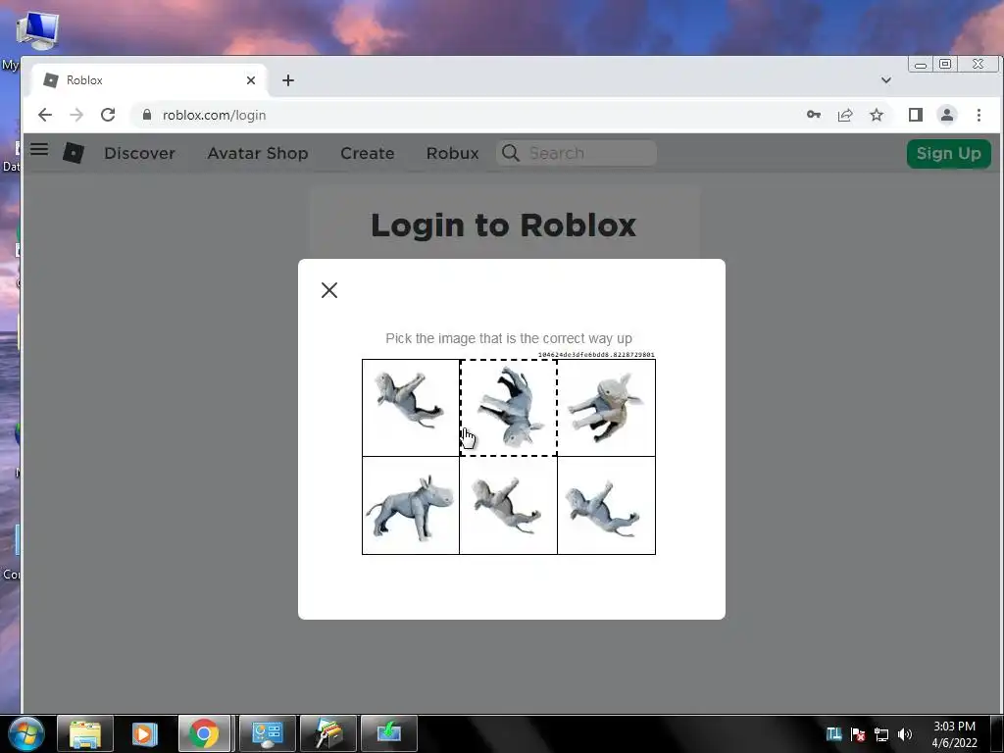
Task: Go back with the browser back arrow
Action: click(45, 115)
